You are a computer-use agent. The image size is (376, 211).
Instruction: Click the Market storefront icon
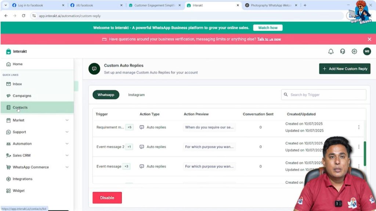tap(8, 120)
